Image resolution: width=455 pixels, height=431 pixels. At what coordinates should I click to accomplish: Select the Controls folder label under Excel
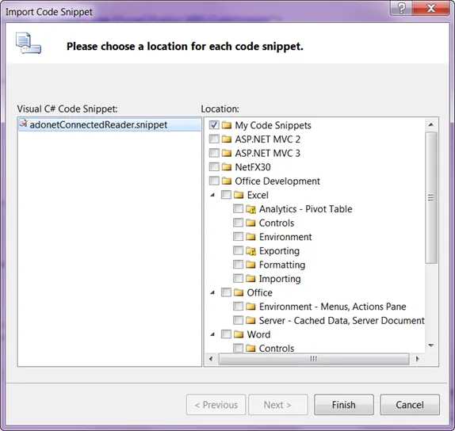(276, 223)
